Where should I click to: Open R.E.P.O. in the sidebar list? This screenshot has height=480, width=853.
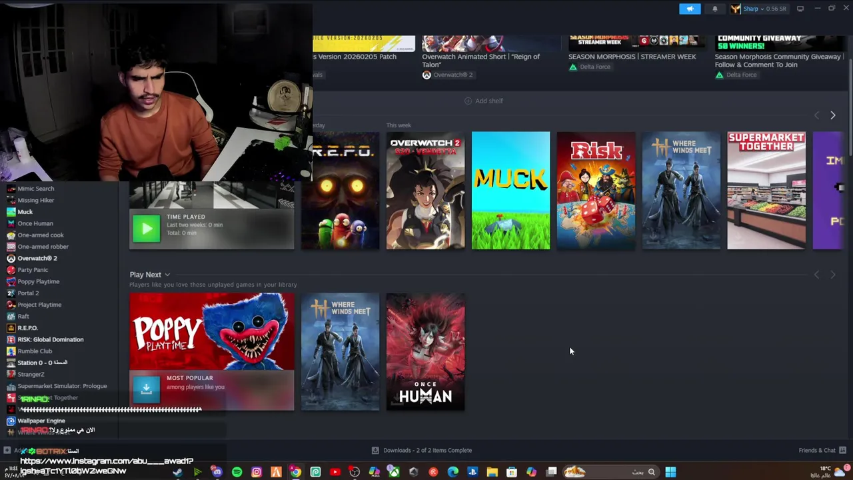(x=27, y=328)
